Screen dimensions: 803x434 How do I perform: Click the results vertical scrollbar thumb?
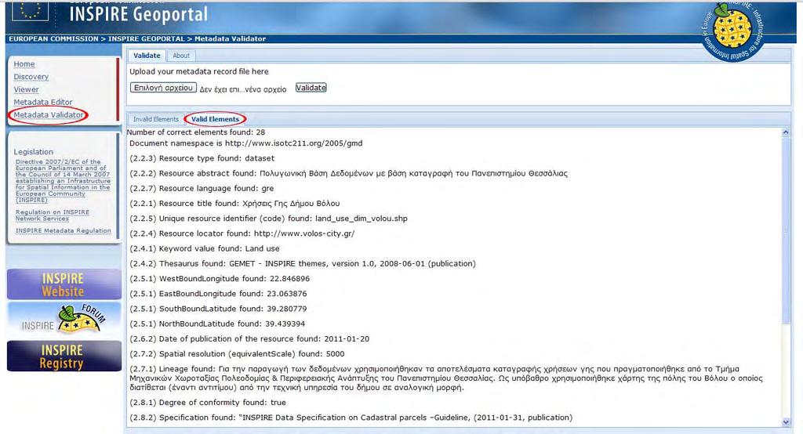tap(786, 230)
